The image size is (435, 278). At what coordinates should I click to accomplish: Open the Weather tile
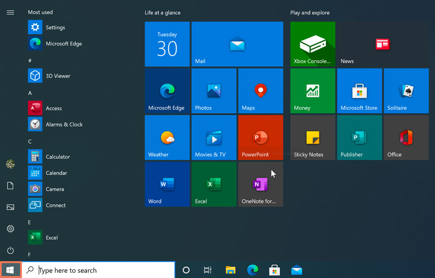pyautogui.click(x=167, y=138)
